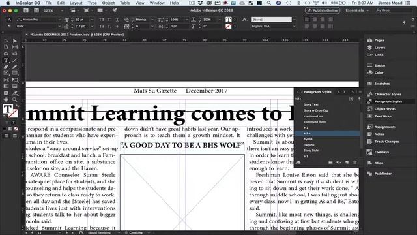This screenshot has height=235, width=417.
Task: Select the Gazette DECEMBER 2017 document tab
Action: [77, 35]
